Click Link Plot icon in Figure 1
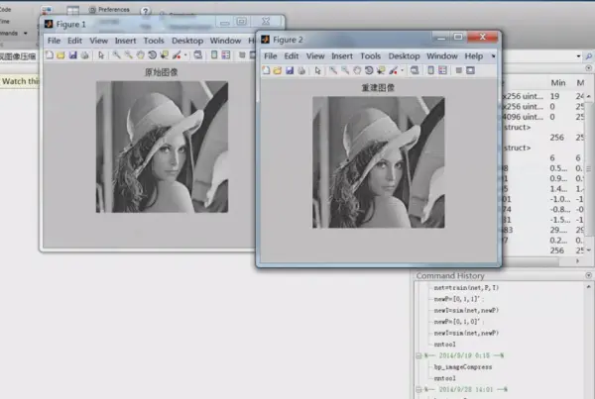The width and height of the screenshot is (595, 399). coord(198,54)
